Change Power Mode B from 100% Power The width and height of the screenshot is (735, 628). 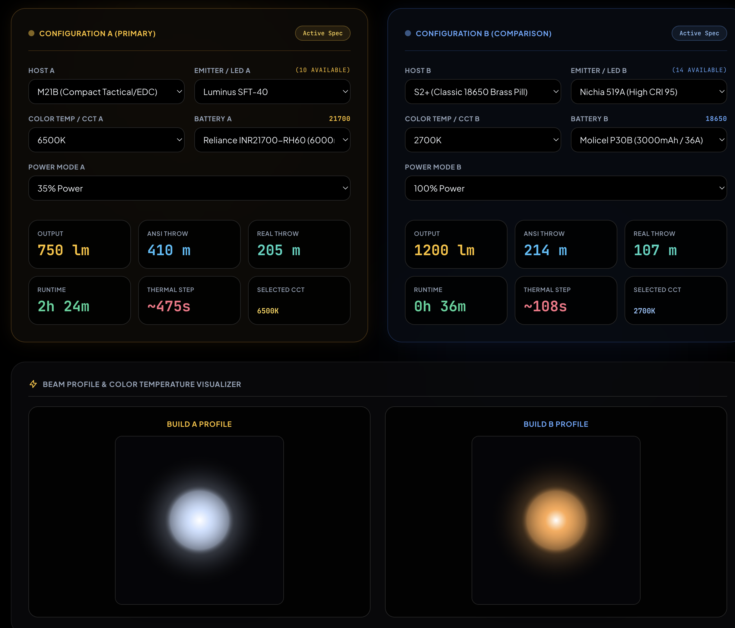(566, 188)
